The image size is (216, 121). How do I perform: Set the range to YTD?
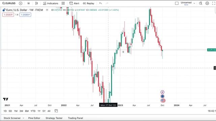point(33,111)
